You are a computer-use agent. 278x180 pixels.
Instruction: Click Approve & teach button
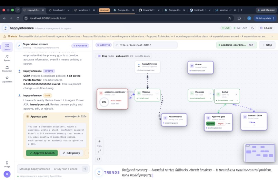[x=42, y=153]
